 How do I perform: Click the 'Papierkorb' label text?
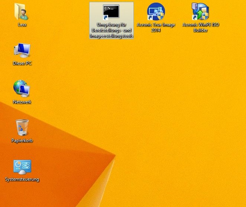tap(22, 140)
